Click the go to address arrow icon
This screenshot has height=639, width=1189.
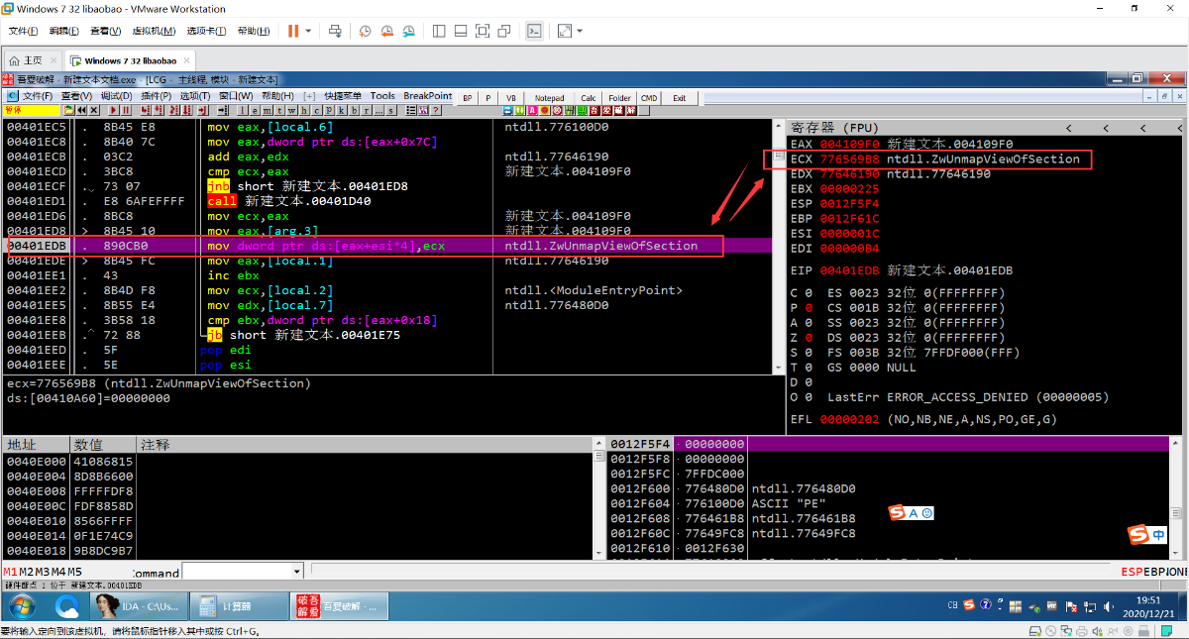223,110
